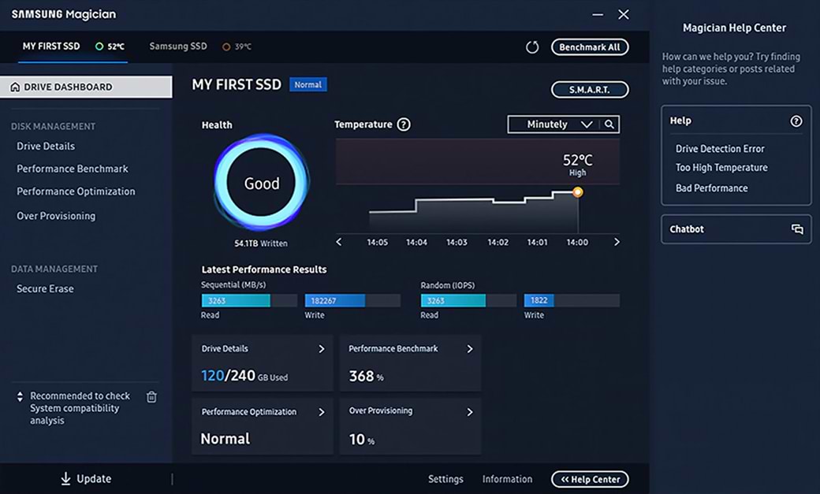
Task: Open Information in the bottom bar
Action: 507,479
